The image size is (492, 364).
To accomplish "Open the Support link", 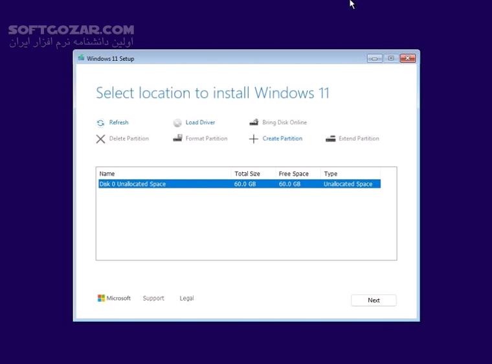I will click(x=153, y=298).
